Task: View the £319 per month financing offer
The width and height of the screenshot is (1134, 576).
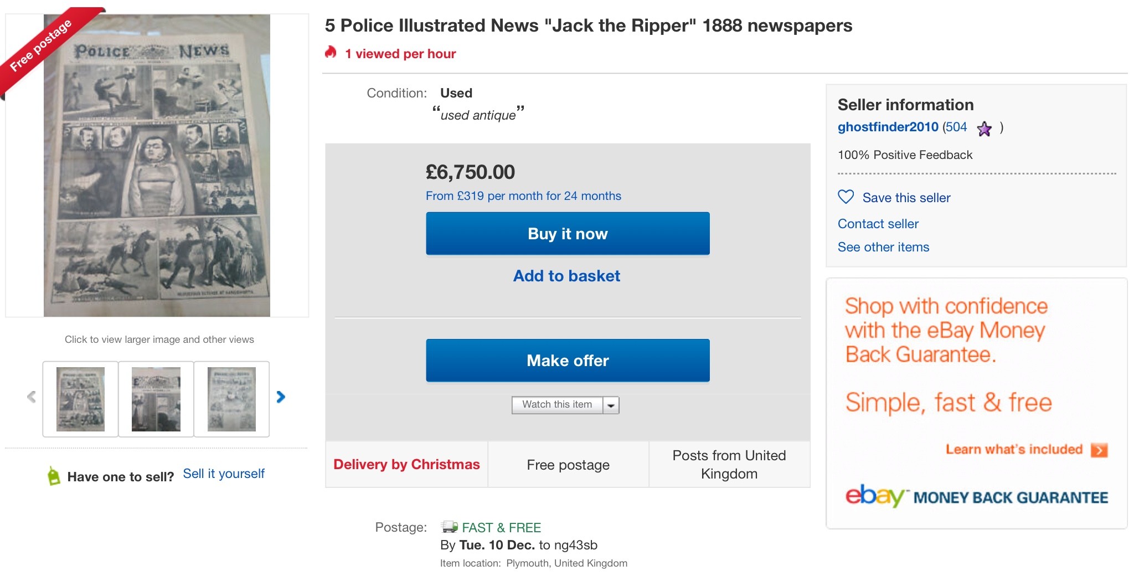Action: (523, 196)
